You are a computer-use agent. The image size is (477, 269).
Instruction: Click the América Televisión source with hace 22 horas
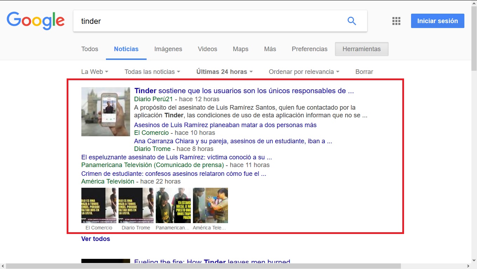[x=108, y=181]
